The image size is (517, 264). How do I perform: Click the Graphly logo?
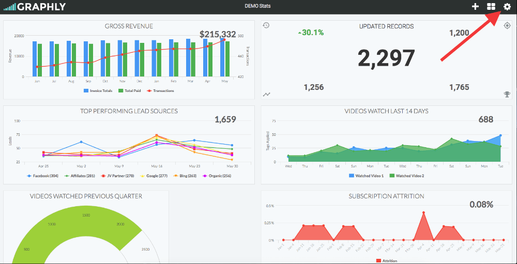[35, 7]
